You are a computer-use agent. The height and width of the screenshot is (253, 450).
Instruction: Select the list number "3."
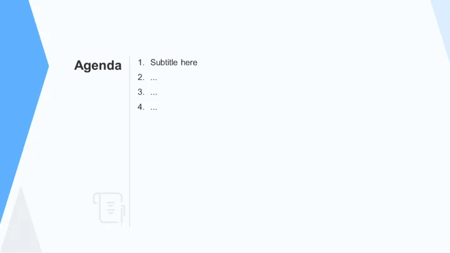(x=141, y=92)
